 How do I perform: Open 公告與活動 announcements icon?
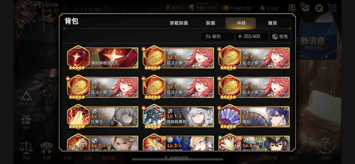click(x=26, y=99)
